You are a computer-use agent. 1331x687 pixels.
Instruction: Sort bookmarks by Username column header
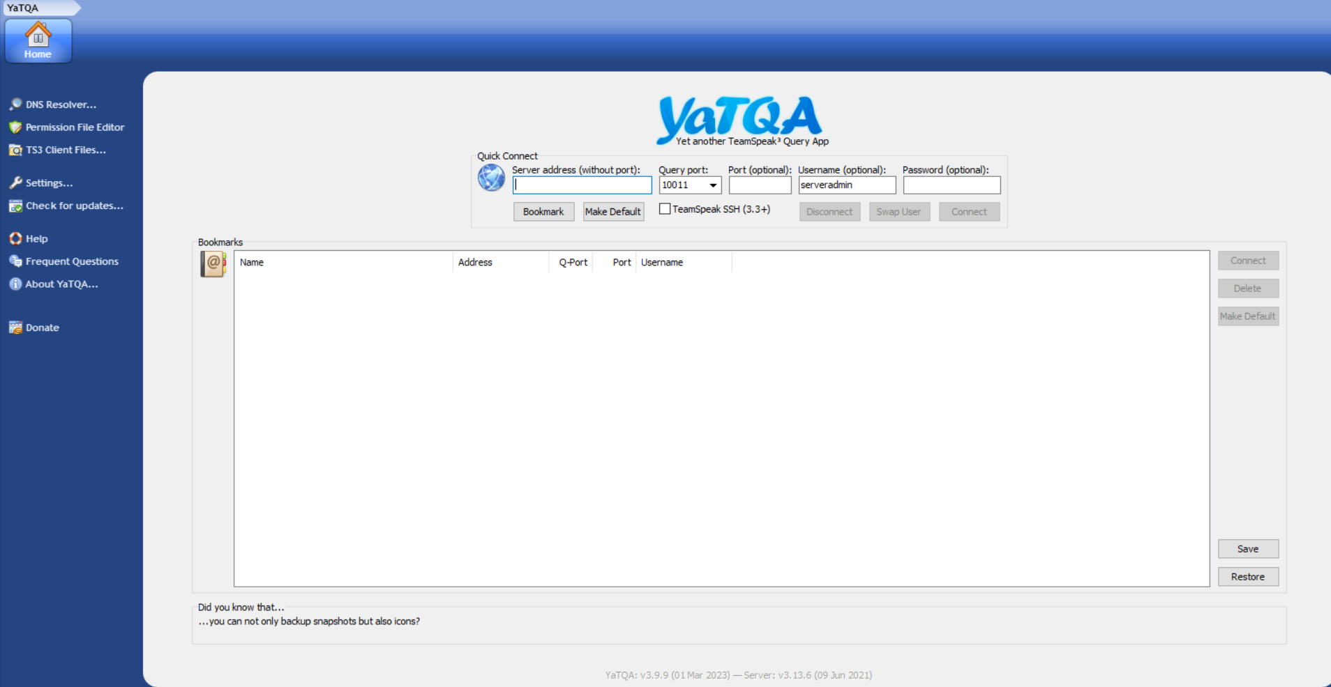[684, 263]
